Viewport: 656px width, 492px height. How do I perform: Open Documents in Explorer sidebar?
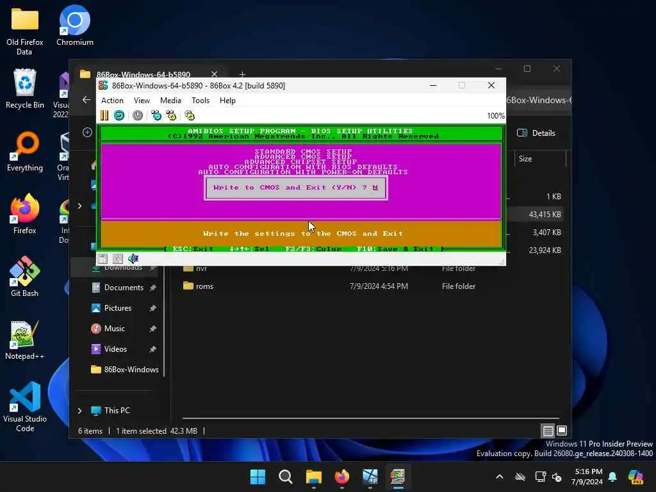tap(124, 288)
